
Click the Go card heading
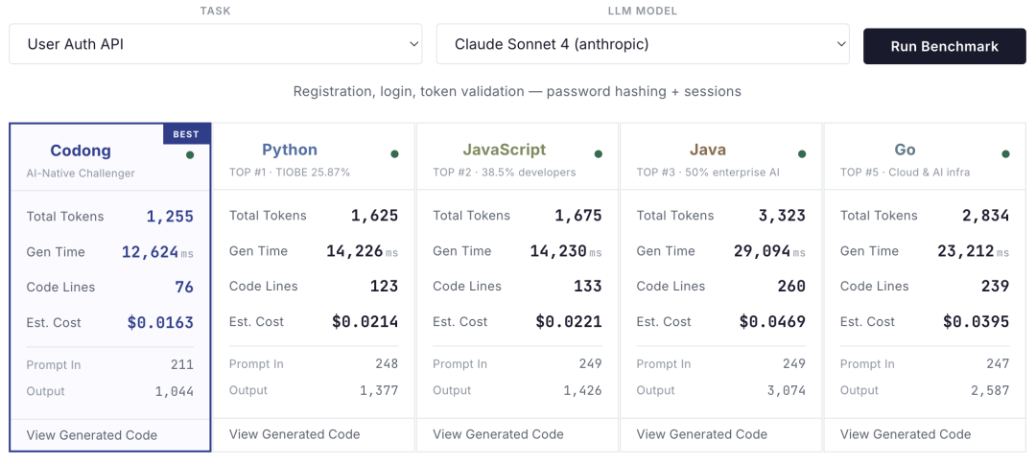click(x=905, y=150)
